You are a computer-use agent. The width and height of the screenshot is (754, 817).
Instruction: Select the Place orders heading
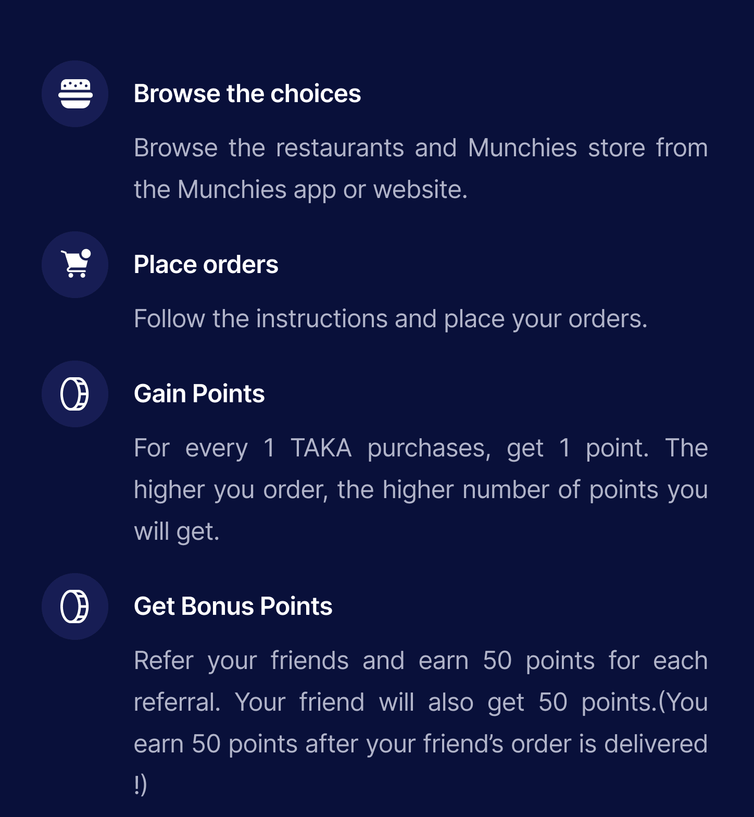[206, 265]
